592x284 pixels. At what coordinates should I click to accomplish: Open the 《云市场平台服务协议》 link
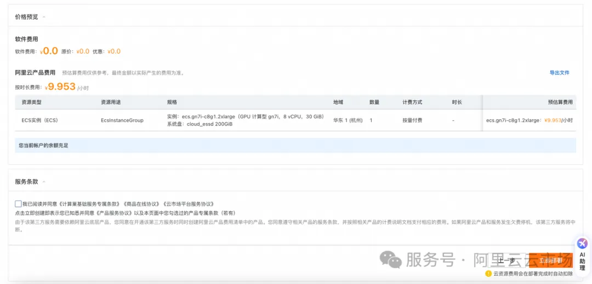click(x=189, y=204)
